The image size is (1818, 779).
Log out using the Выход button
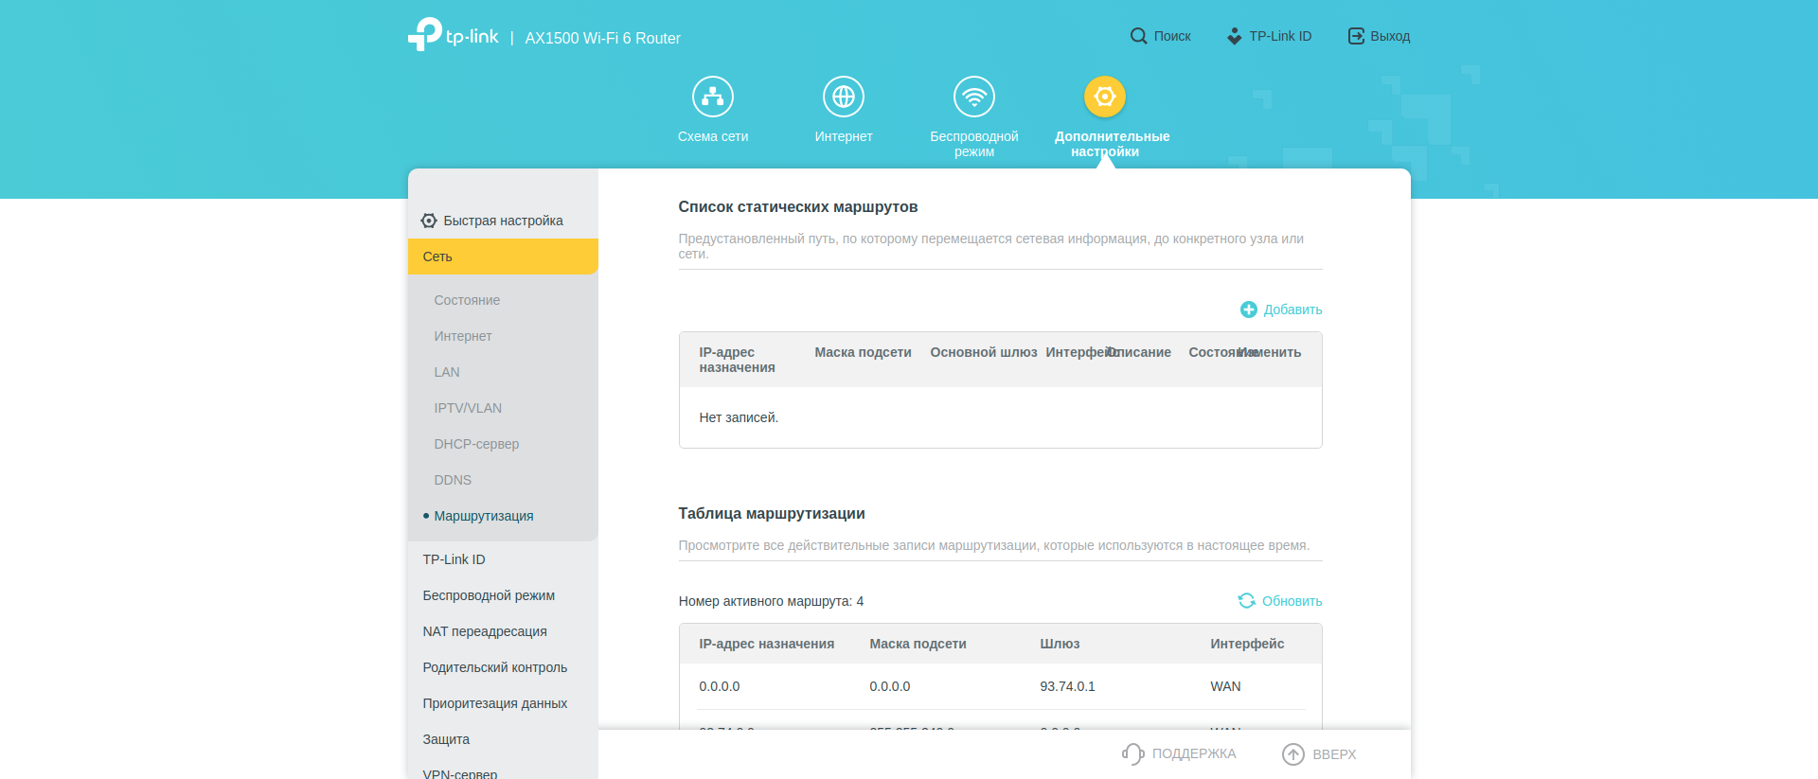(x=1379, y=36)
